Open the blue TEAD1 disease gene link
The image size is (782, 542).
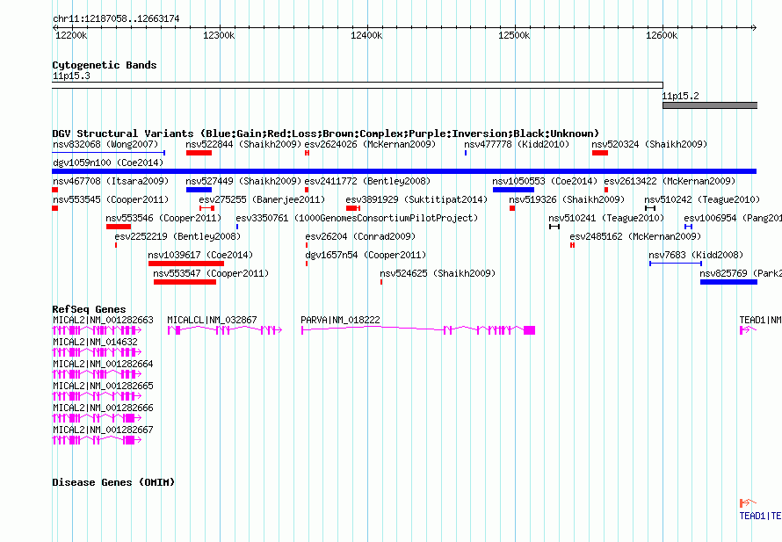point(760,516)
